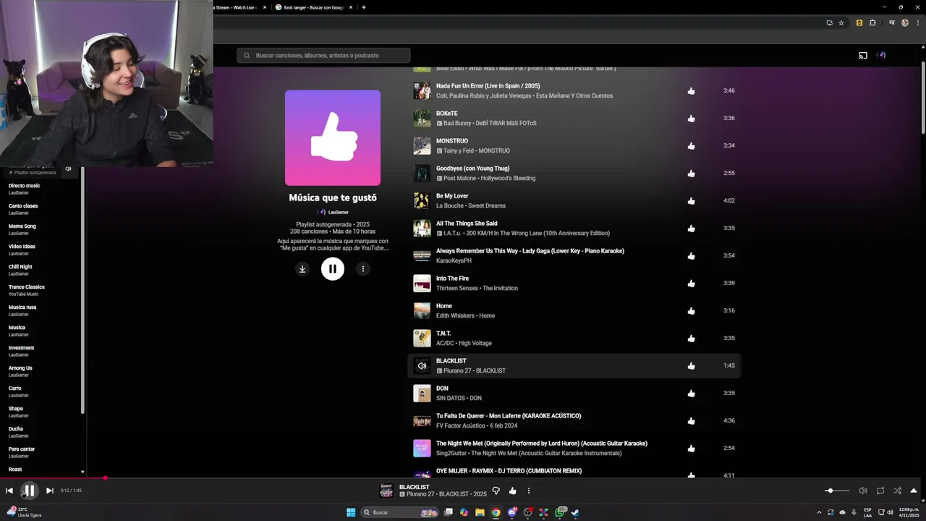The width and height of the screenshot is (926, 521).
Task: Focus the Buscar canciones search field
Action: 323,55
